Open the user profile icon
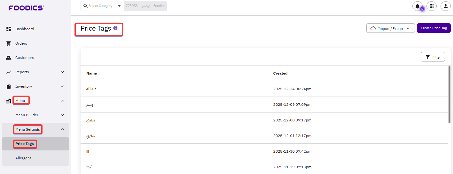This screenshot has height=174, width=453. coord(445,6)
